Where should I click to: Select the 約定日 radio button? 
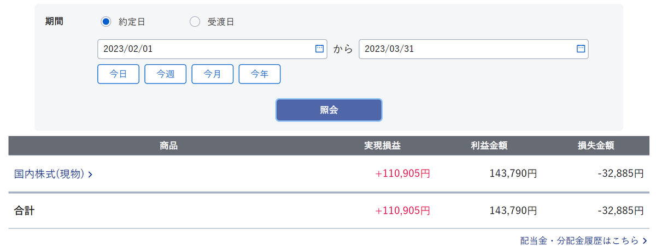[106, 22]
